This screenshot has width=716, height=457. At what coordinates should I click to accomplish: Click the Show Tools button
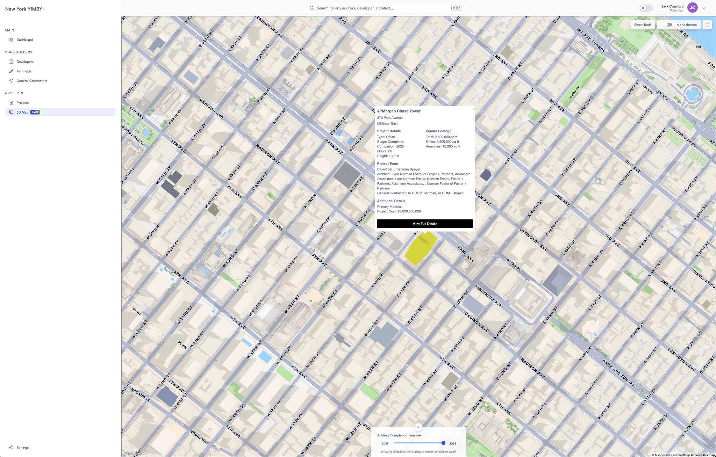[x=643, y=25]
